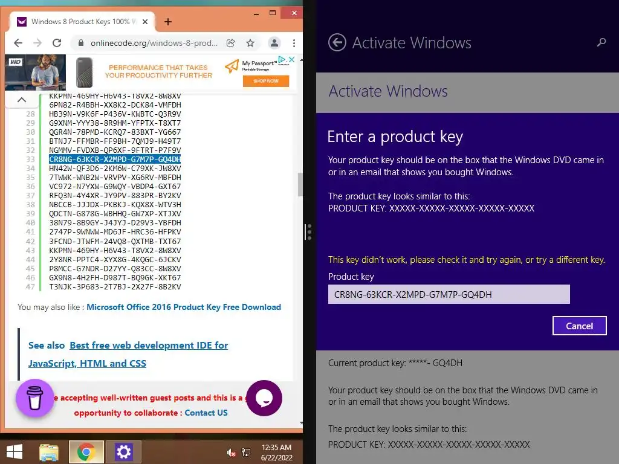Click the back arrow in Activate Windows
Image resolution: width=619 pixels, height=464 pixels.
pos(337,42)
